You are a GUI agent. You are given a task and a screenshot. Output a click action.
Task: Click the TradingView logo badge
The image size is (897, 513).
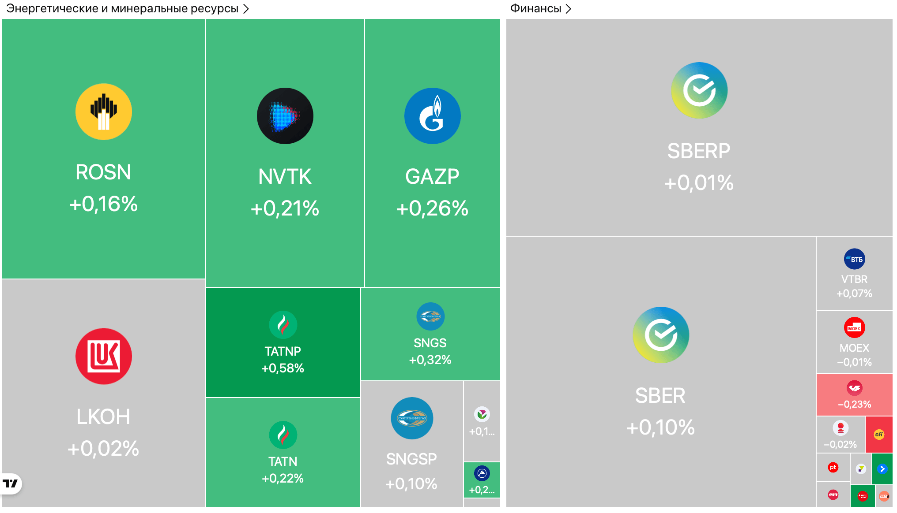click(x=11, y=484)
